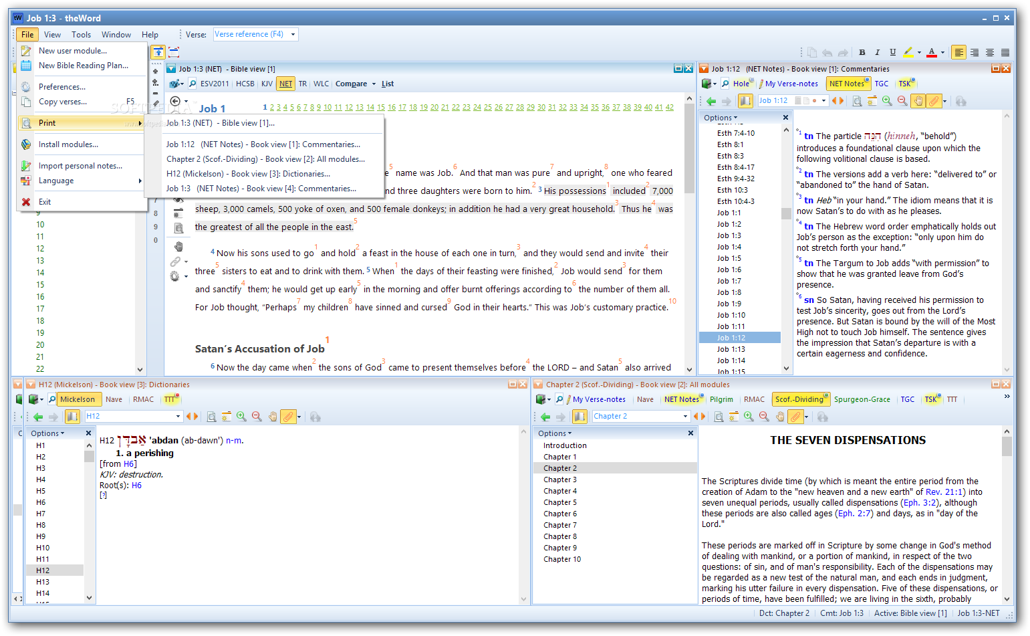Select the NET Bible translation tab
The height and width of the screenshot is (636, 1030).
tap(286, 84)
